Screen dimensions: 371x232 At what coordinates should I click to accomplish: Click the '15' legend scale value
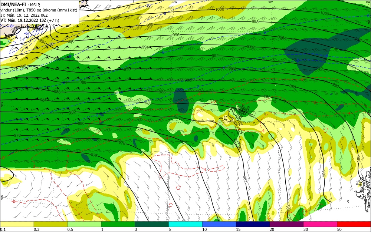[238, 229]
